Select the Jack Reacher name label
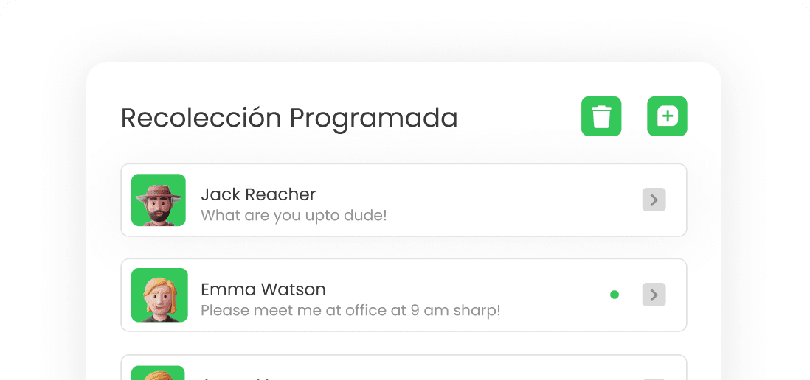Screen dimensions: 810x380 click(258, 194)
